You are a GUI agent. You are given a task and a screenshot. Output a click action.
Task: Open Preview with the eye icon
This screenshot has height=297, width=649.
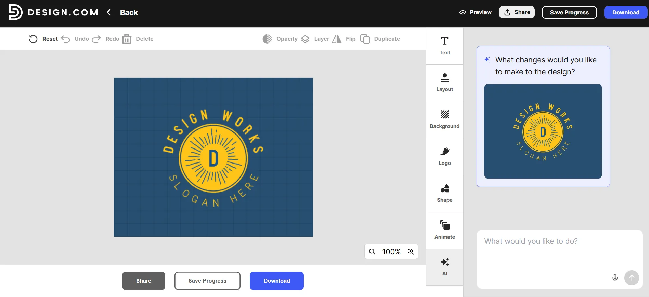463,12
